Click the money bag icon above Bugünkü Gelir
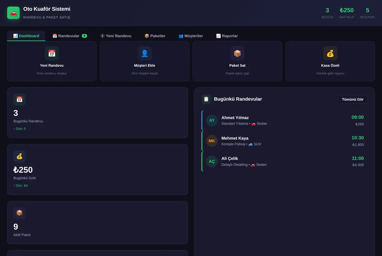The width and height of the screenshot is (382, 256). (19, 156)
